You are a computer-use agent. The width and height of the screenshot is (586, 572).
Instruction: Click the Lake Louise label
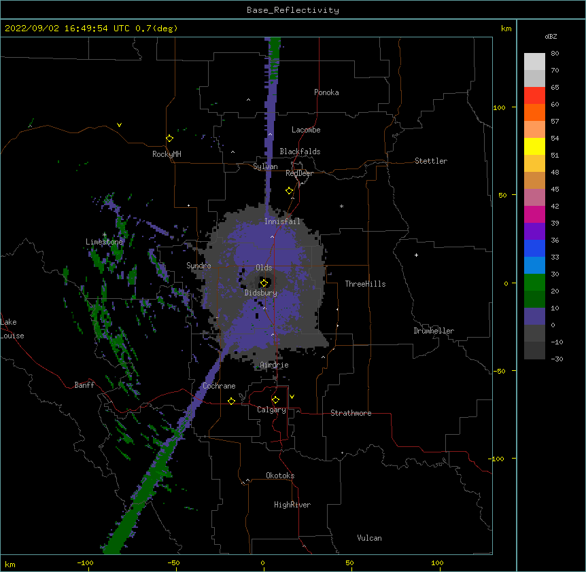click(12, 329)
